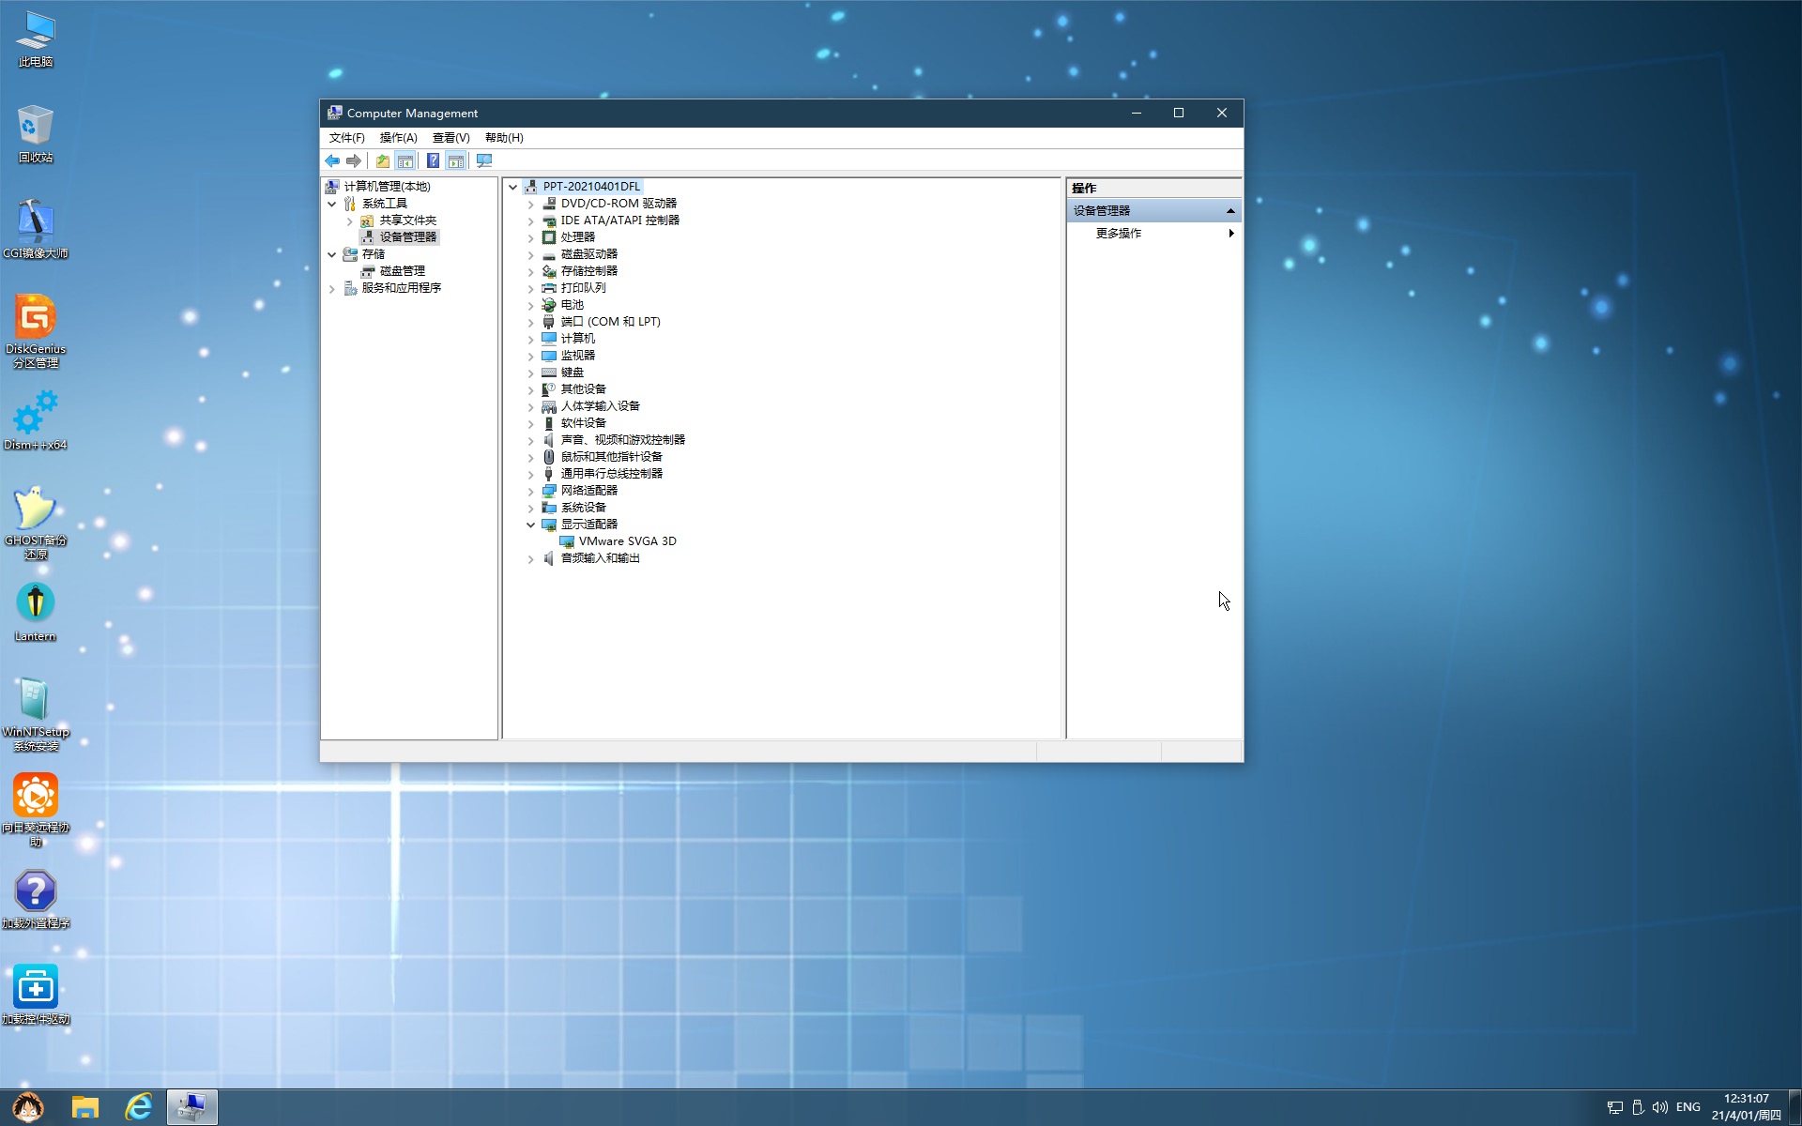Image resolution: width=1802 pixels, height=1126 pixels.
Task: Select the 键盘 text label
Action: pos(572,373)
